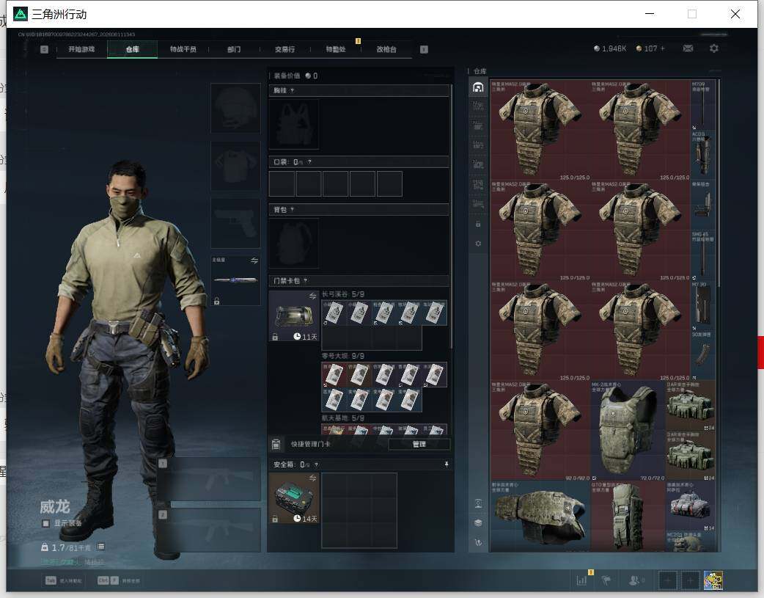Select the MAS2.0 armor with 92.0/92.0 durability
Image resolution: width=764 pixels, height=598 pixels.
pos(540,431)
